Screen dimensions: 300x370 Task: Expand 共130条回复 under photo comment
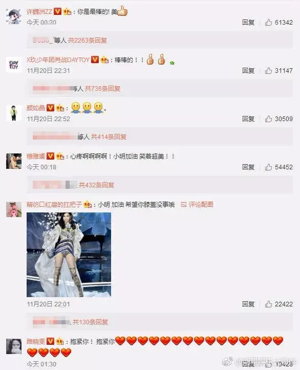pyautogui.click(x=90, y=322)
